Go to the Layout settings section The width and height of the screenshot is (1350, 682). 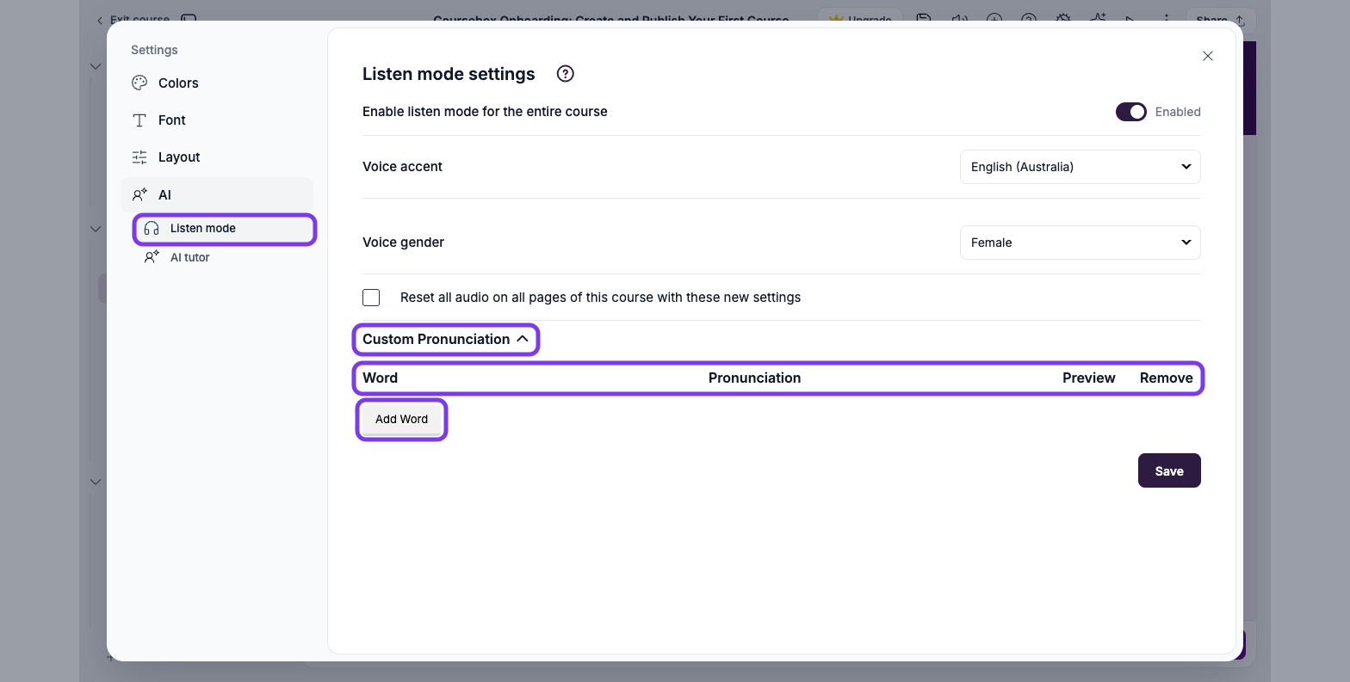[x=217, y=157]
